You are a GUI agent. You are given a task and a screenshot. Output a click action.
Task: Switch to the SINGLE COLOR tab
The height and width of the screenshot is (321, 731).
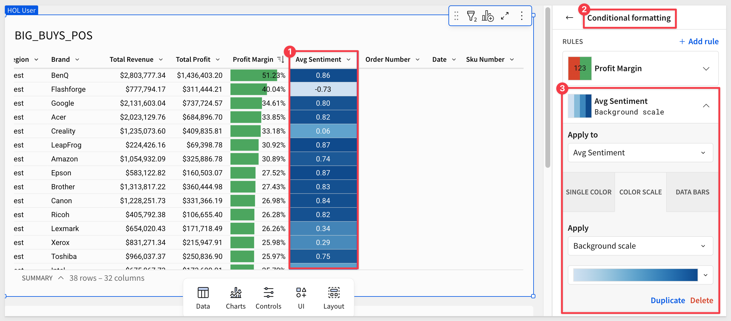(x=589, y=192)
